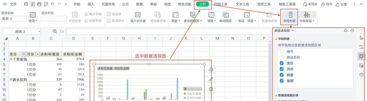This screenshot has width=367, height=101.
Task: Click the Redo arrow icon
Action: tap(59, 4)
